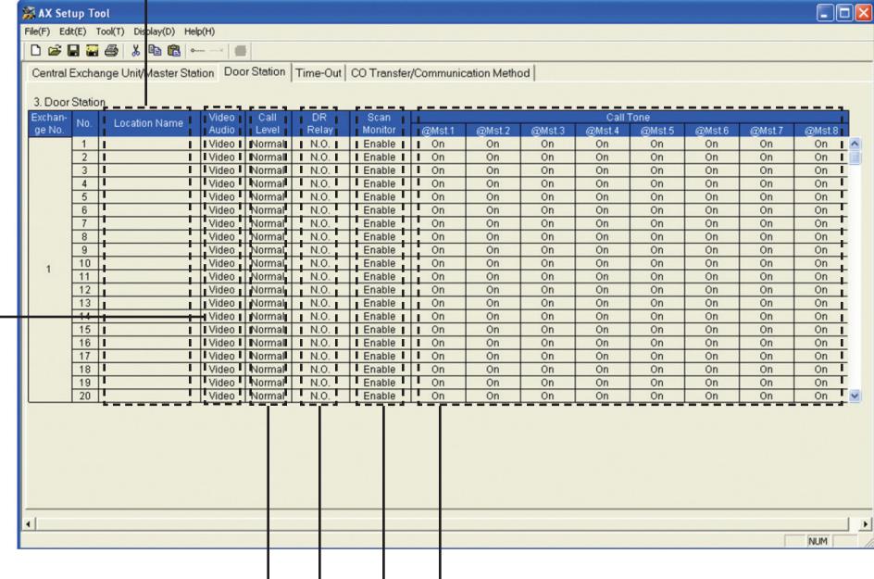
Task: Click scroll down arrow of table scrollbar
Action: (854, 396)
